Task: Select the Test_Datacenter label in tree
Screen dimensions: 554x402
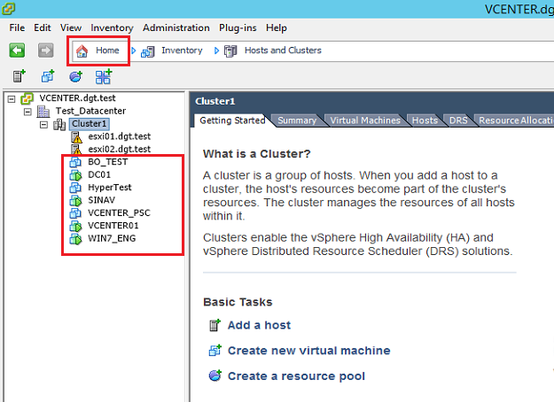Action: pos(90,112)
